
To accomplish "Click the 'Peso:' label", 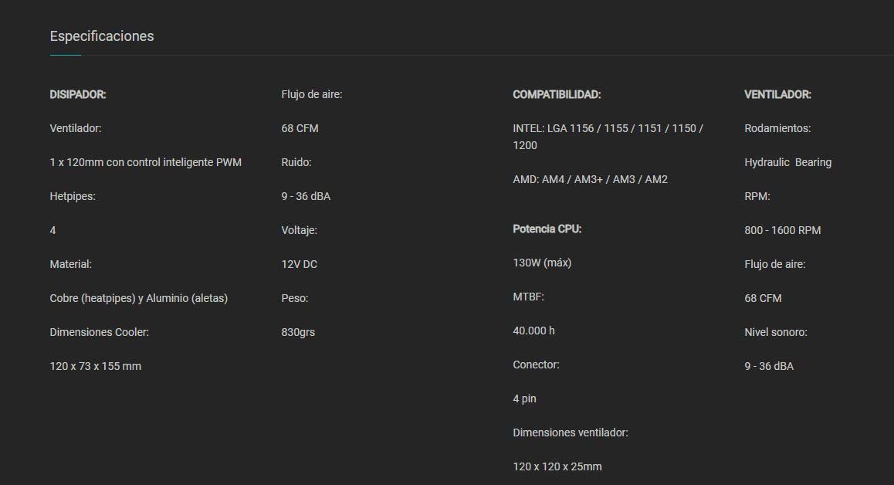I will click(x=294, y=298).
